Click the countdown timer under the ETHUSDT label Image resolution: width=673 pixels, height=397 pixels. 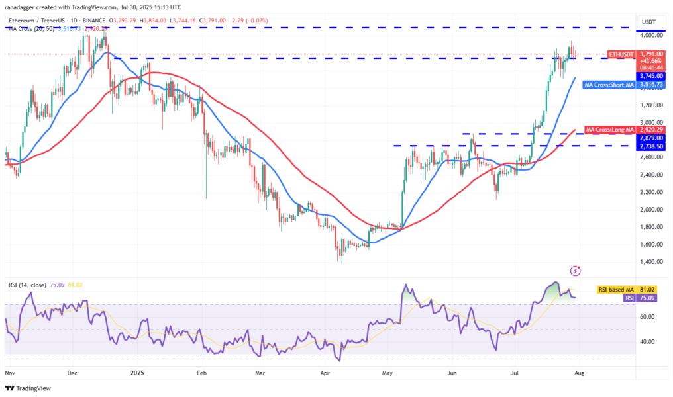[x=651, y=68]
